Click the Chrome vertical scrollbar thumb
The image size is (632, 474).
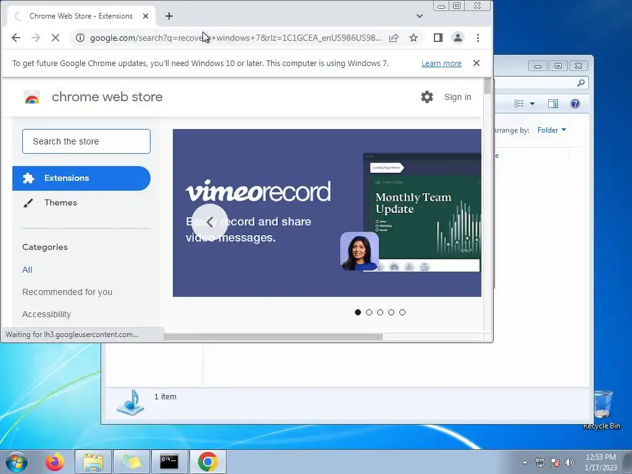click(488, 85)
